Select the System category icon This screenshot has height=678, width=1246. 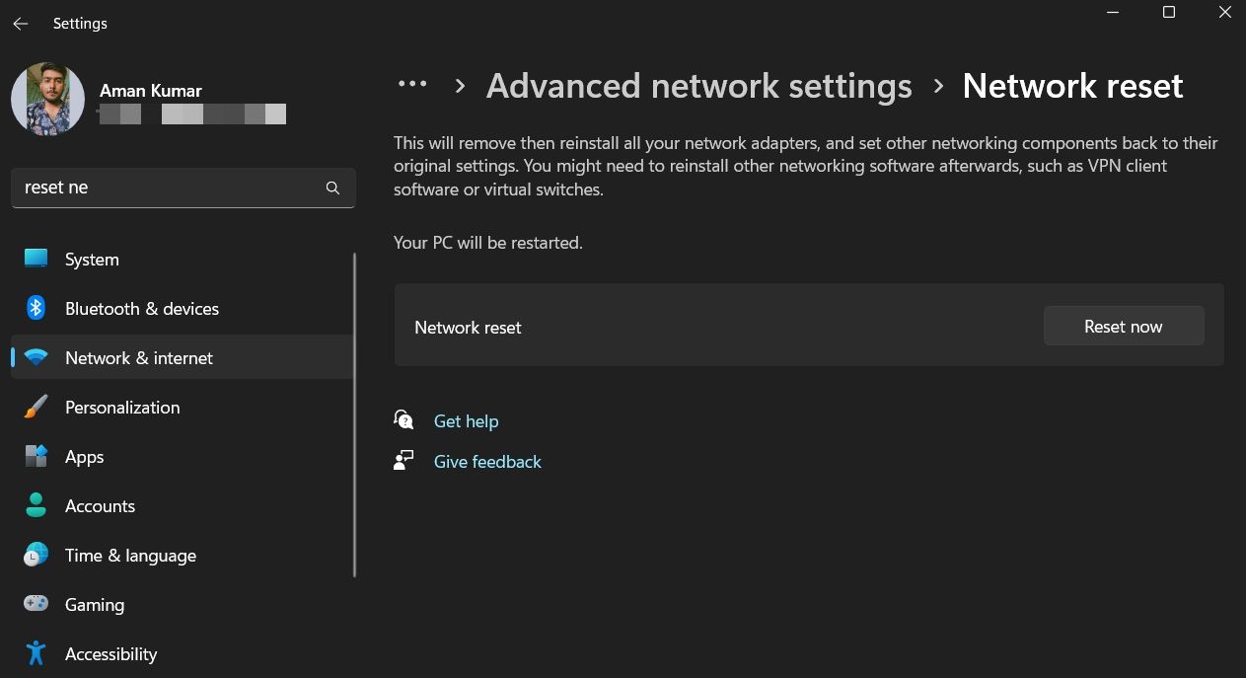pyautogui.click(x=36, y=259)
